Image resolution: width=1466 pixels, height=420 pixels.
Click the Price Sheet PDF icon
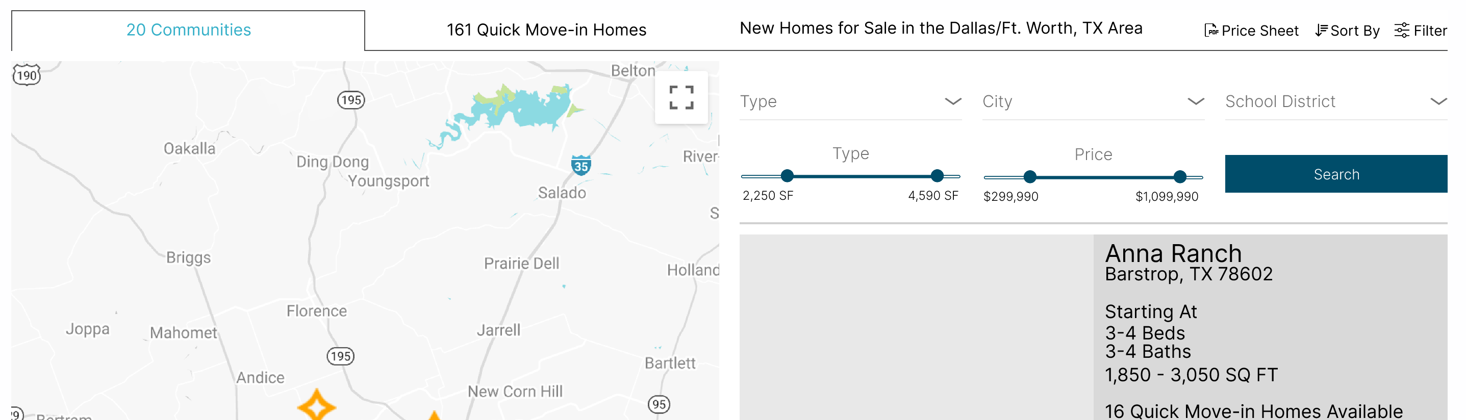(1210, 31)
